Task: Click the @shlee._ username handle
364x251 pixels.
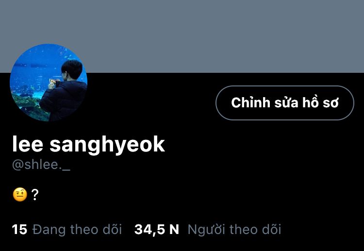Action: point(41,165)
